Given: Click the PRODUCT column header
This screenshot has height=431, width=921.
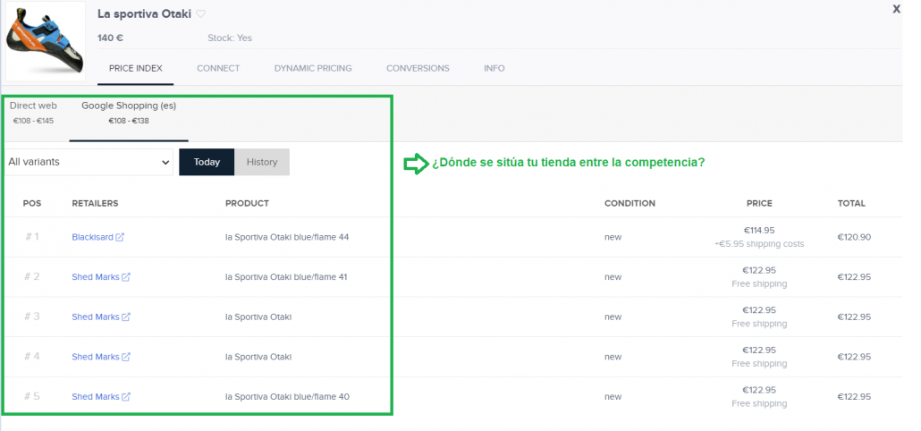Looking at the screenshot, I should click(x=248, y=203).
